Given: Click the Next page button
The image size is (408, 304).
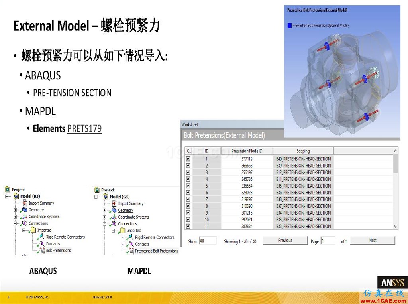Looking at the screenshot, I should 373,241.
